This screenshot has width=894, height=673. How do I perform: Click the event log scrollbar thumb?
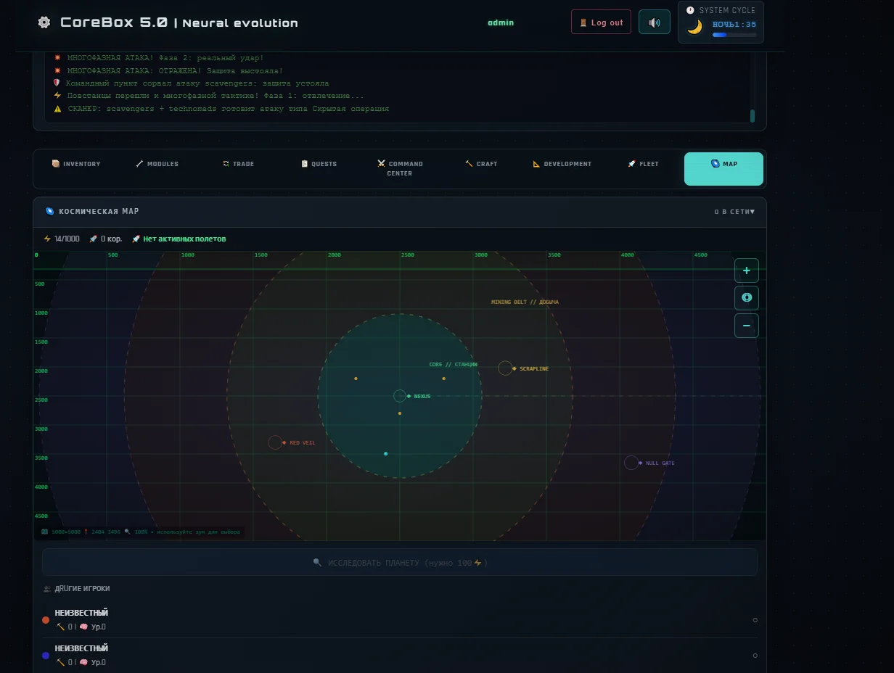(x=752, y=116)
